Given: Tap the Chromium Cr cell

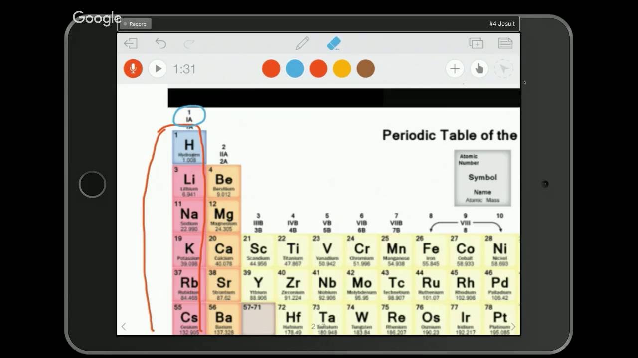Looking at the screenshot, I should (362, 251).
